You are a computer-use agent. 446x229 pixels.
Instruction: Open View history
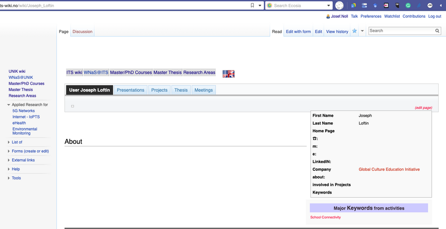pos(337,32)
